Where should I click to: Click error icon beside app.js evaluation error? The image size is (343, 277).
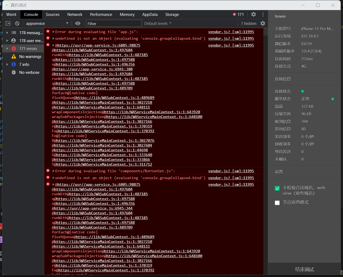[48, 31]
